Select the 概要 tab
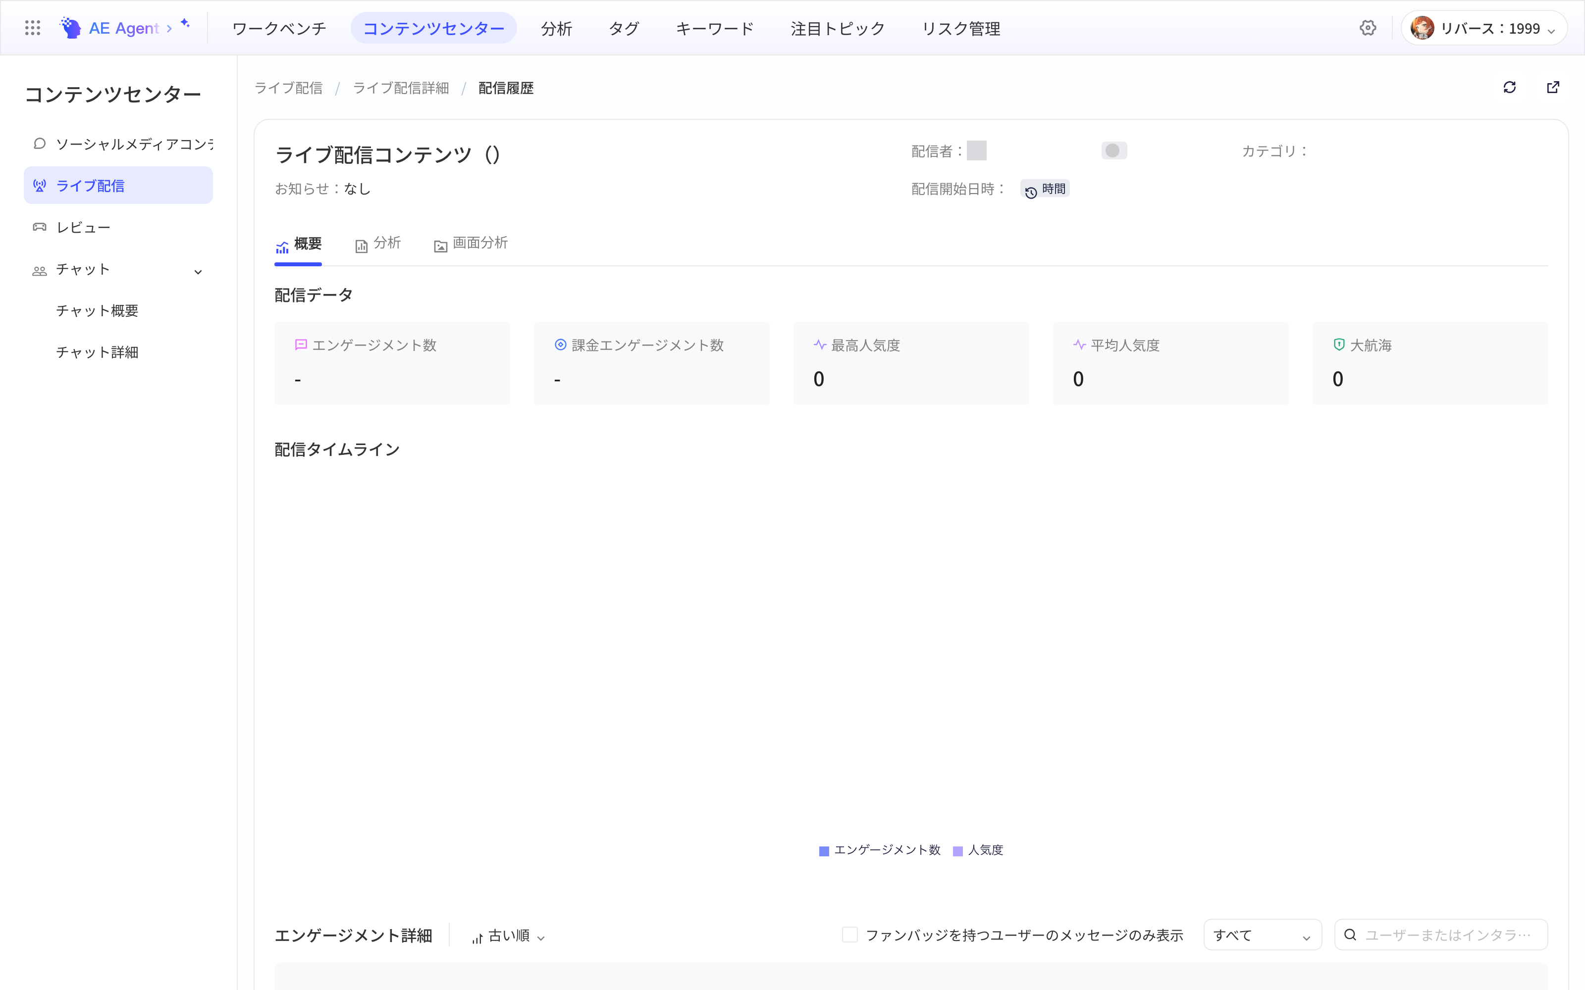The width and height of the screenshot is (1585, 990). coord(299,244)
